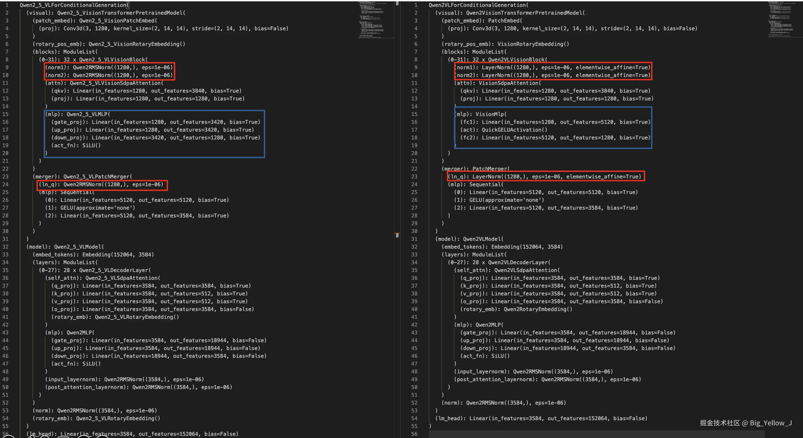
Task: Click QuickGELUActivation() text in right pane
Action: (x=514, y=130)
